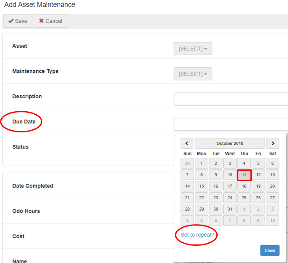
Task: Expand the Maintenance Type dropdown
Action: (x=193, y=74)
